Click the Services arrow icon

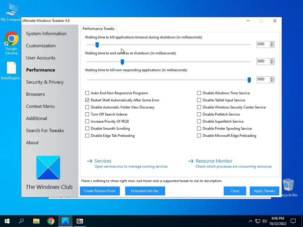90,161
